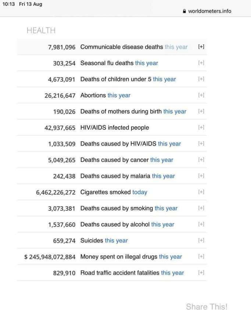Expand details for Abortions this year

point(201,95)
